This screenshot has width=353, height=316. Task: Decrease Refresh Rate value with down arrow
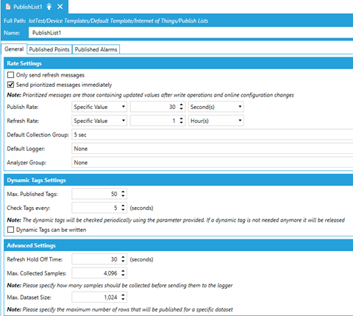click(x=182, y=123)
